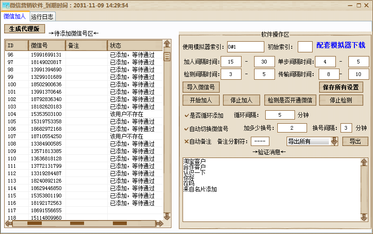
Task: Click 该用户不存在 status in row 104
Action: point(126,114)
